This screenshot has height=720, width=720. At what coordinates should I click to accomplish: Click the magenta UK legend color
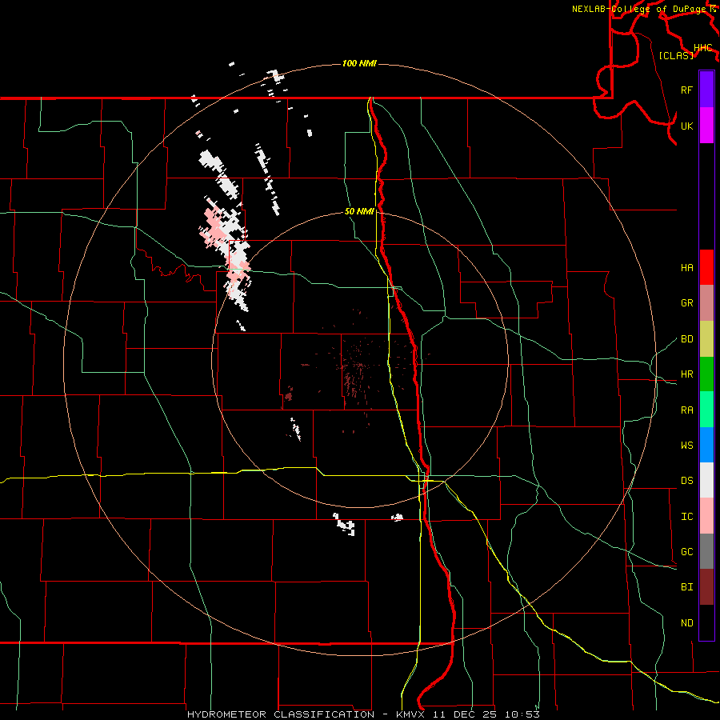[x=706, y=126]
